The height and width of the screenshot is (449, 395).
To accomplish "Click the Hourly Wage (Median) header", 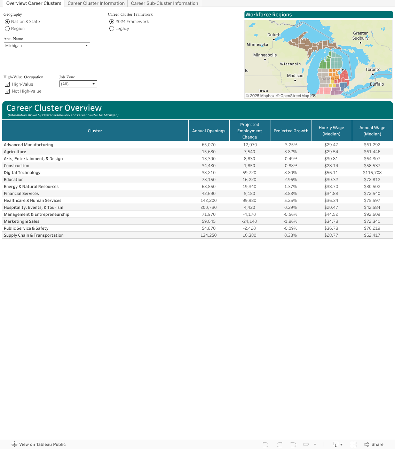I will [332, 131].
